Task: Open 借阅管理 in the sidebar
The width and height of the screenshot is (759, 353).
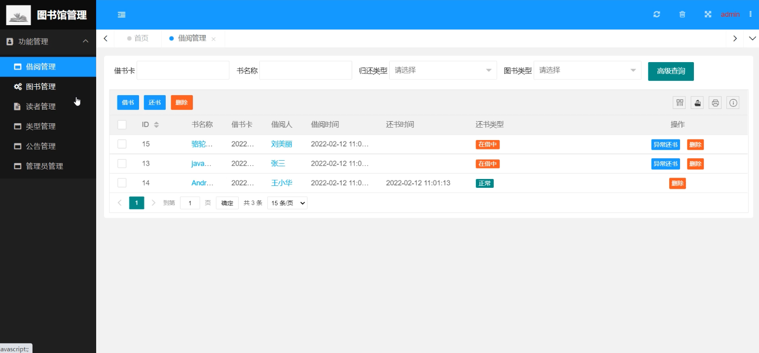Action: point(48,67)
